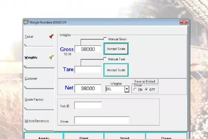Image resolution: width=208 pixels, height=139 pixels.
Task: Click the 10:34 time under Gross
Action: point(68,54)
